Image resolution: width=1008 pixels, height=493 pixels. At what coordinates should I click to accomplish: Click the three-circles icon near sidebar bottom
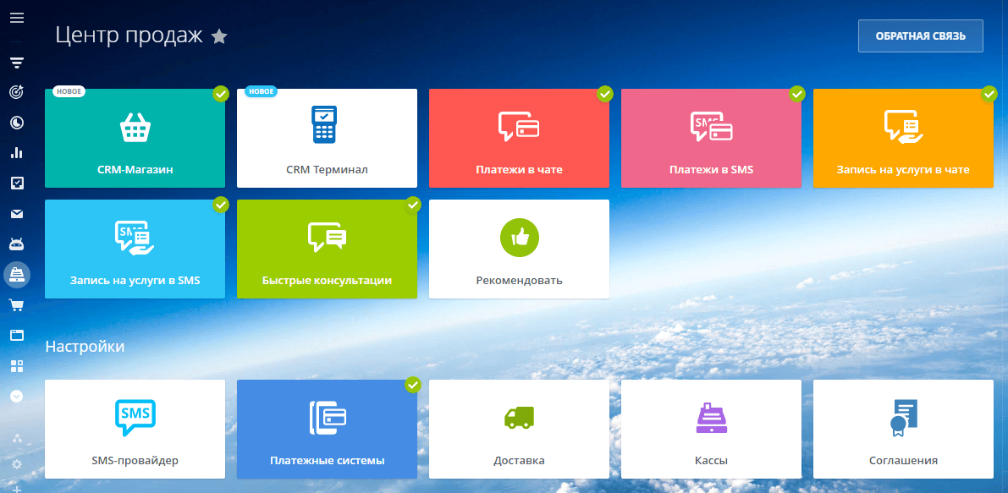click(17, 438)
